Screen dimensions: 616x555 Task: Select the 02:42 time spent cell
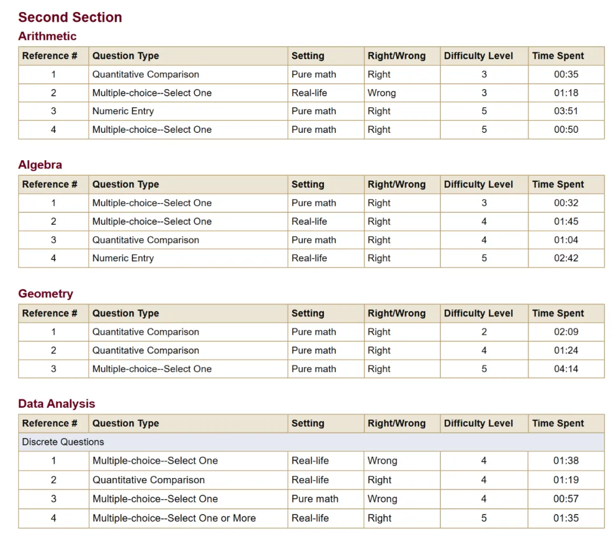coord(566,258)
